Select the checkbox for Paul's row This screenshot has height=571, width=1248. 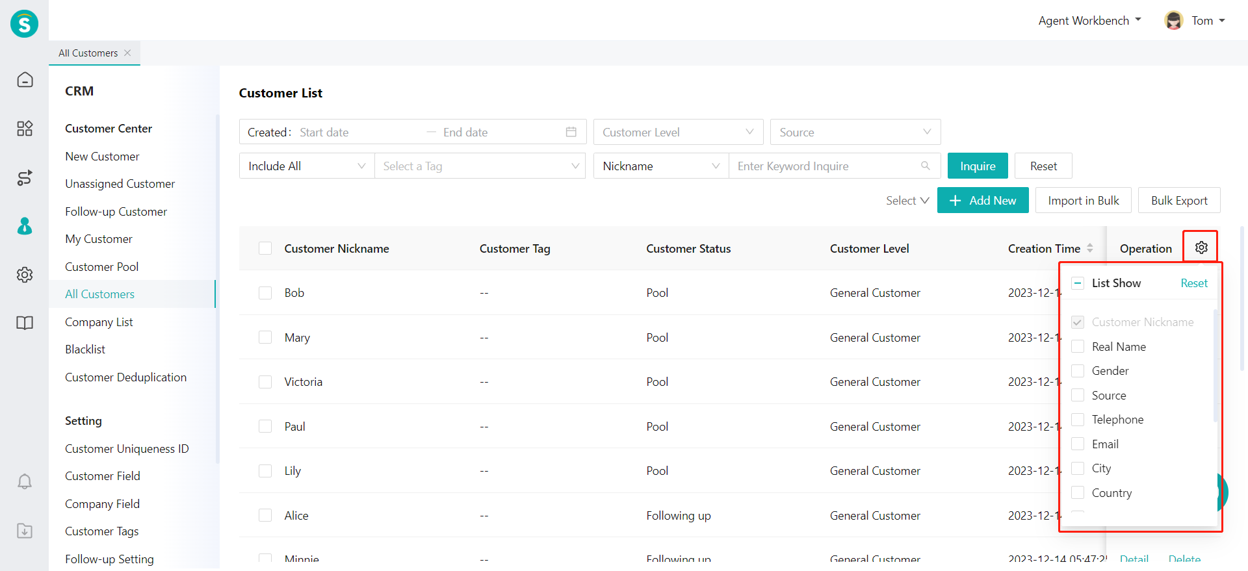click(x=265, y=426)
